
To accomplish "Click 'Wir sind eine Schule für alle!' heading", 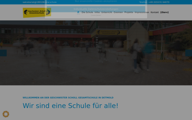I will (x=70, y=106).
